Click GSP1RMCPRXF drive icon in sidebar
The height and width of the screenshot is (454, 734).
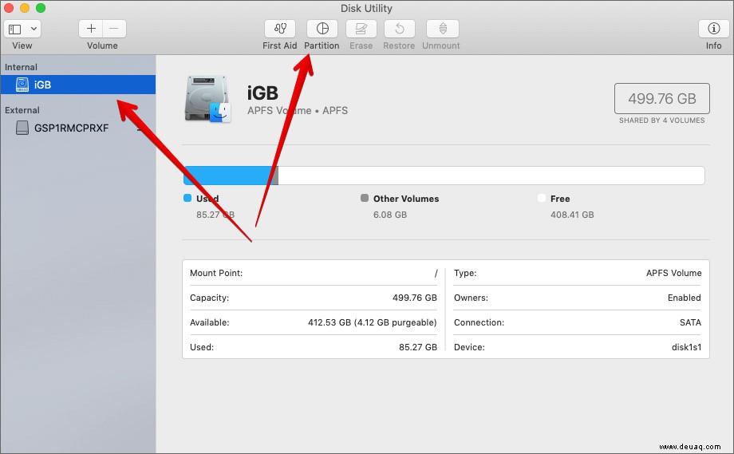tap(22, 128)
